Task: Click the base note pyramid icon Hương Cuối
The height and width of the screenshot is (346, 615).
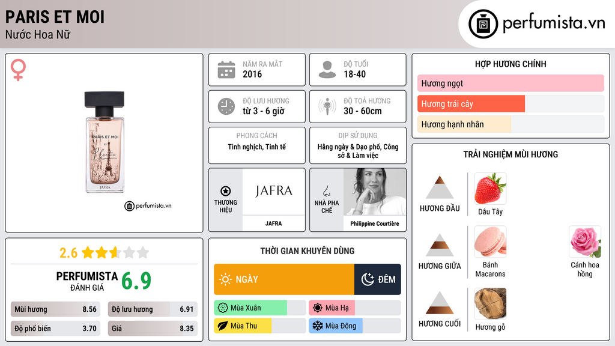Action: point(440,303)
